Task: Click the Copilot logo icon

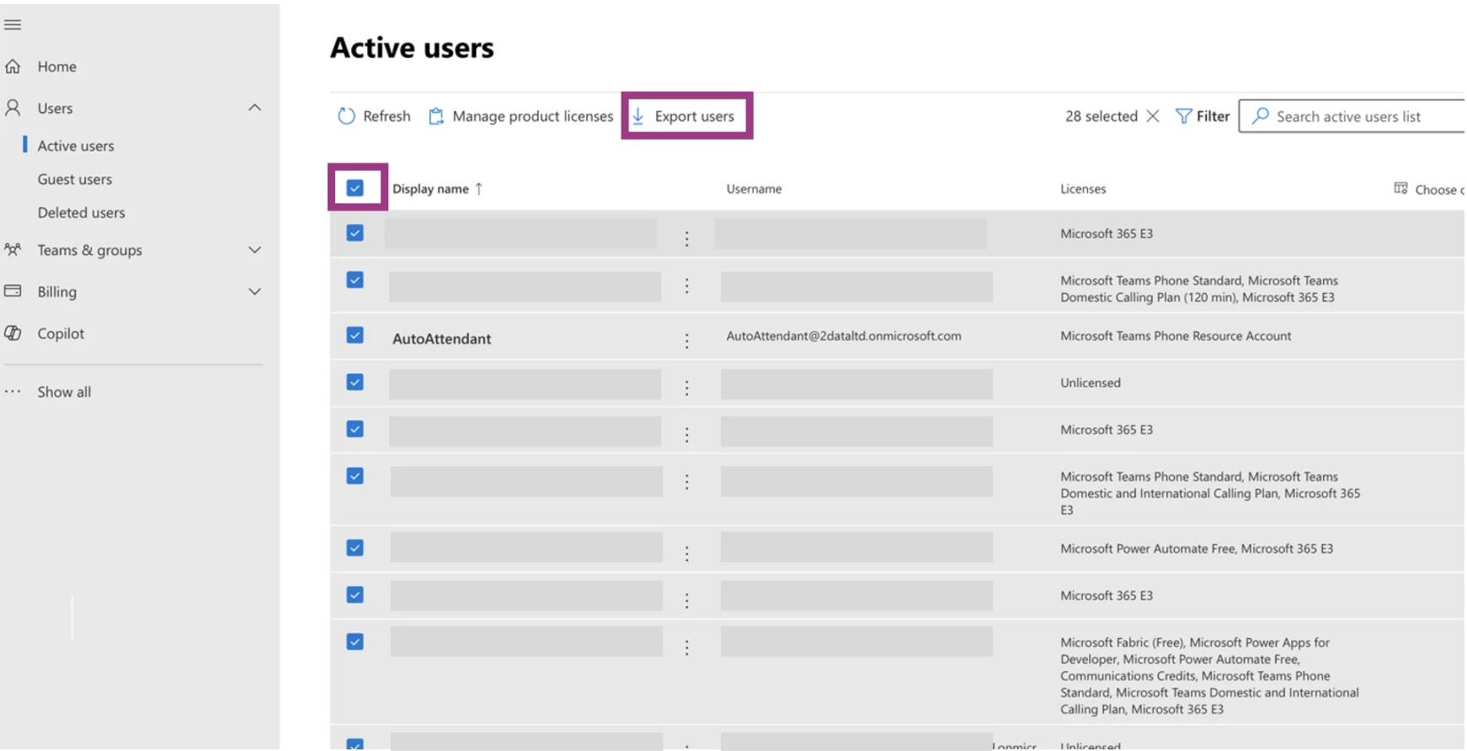Action: pyautogui.click(x=13, y=333)
